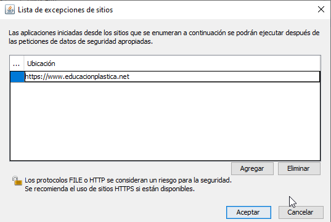The height and width of the screenshot is (222, 331).
Task: Dismiss the dialog with Cancelar
Action: (301, 212)
